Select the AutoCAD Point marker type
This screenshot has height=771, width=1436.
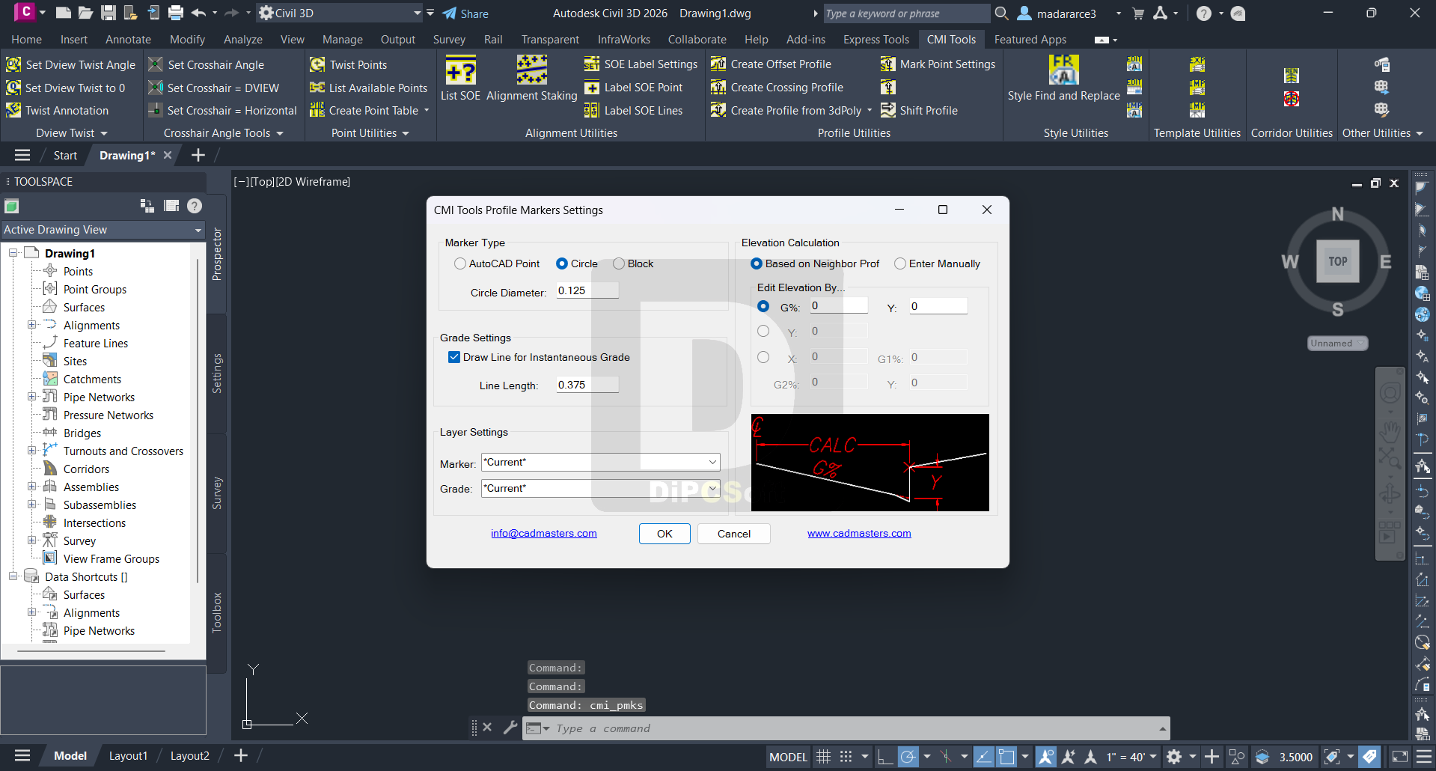point(460,263)
